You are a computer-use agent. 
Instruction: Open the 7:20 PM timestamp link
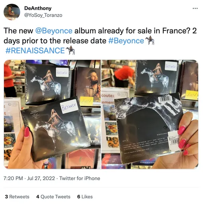coord(13,179)
